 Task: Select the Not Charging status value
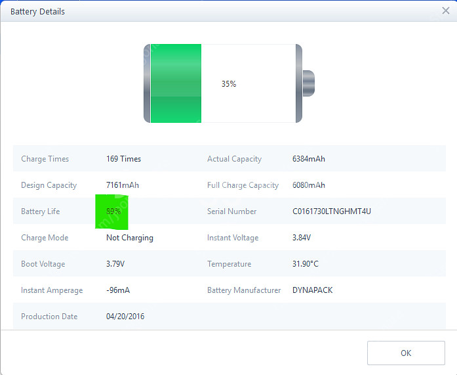(130, 238)
